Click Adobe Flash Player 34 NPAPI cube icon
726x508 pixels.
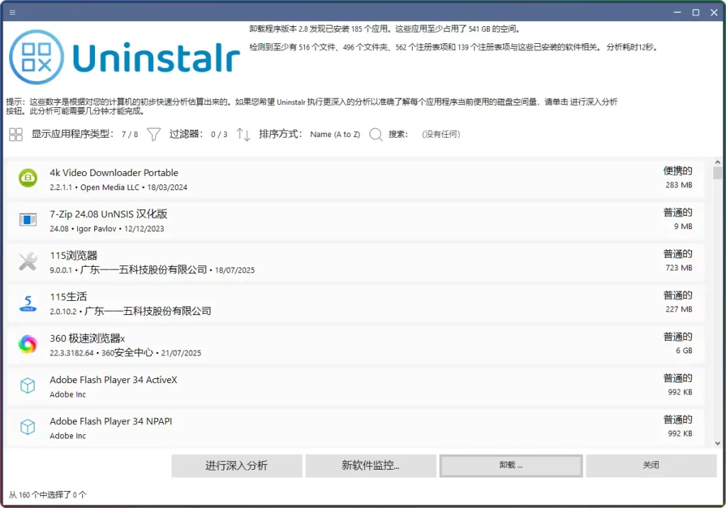(x=28, y=427)
